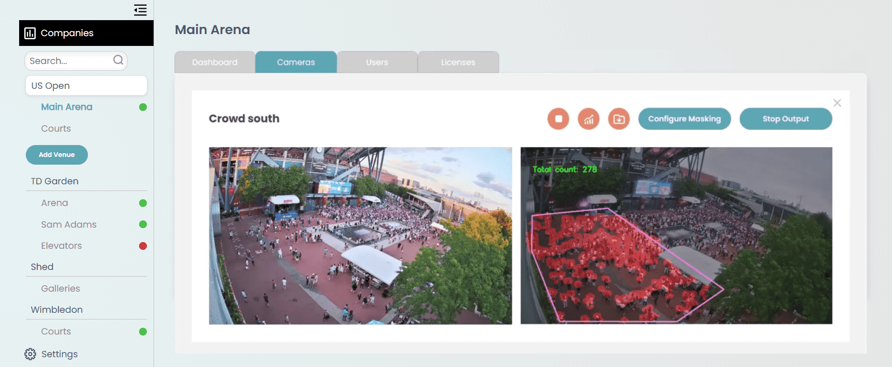The height and width of the screenshot is (367, 892).
Task: Click the Configure Masking button
Action: tap(685, 119)
